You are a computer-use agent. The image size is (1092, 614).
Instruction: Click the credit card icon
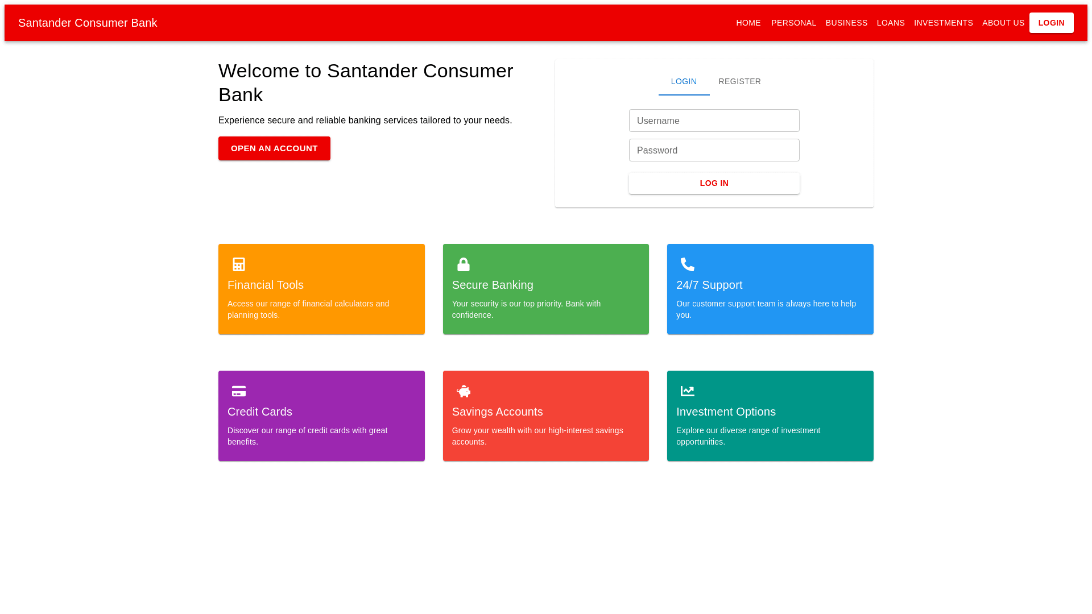(x=239, y=391)
